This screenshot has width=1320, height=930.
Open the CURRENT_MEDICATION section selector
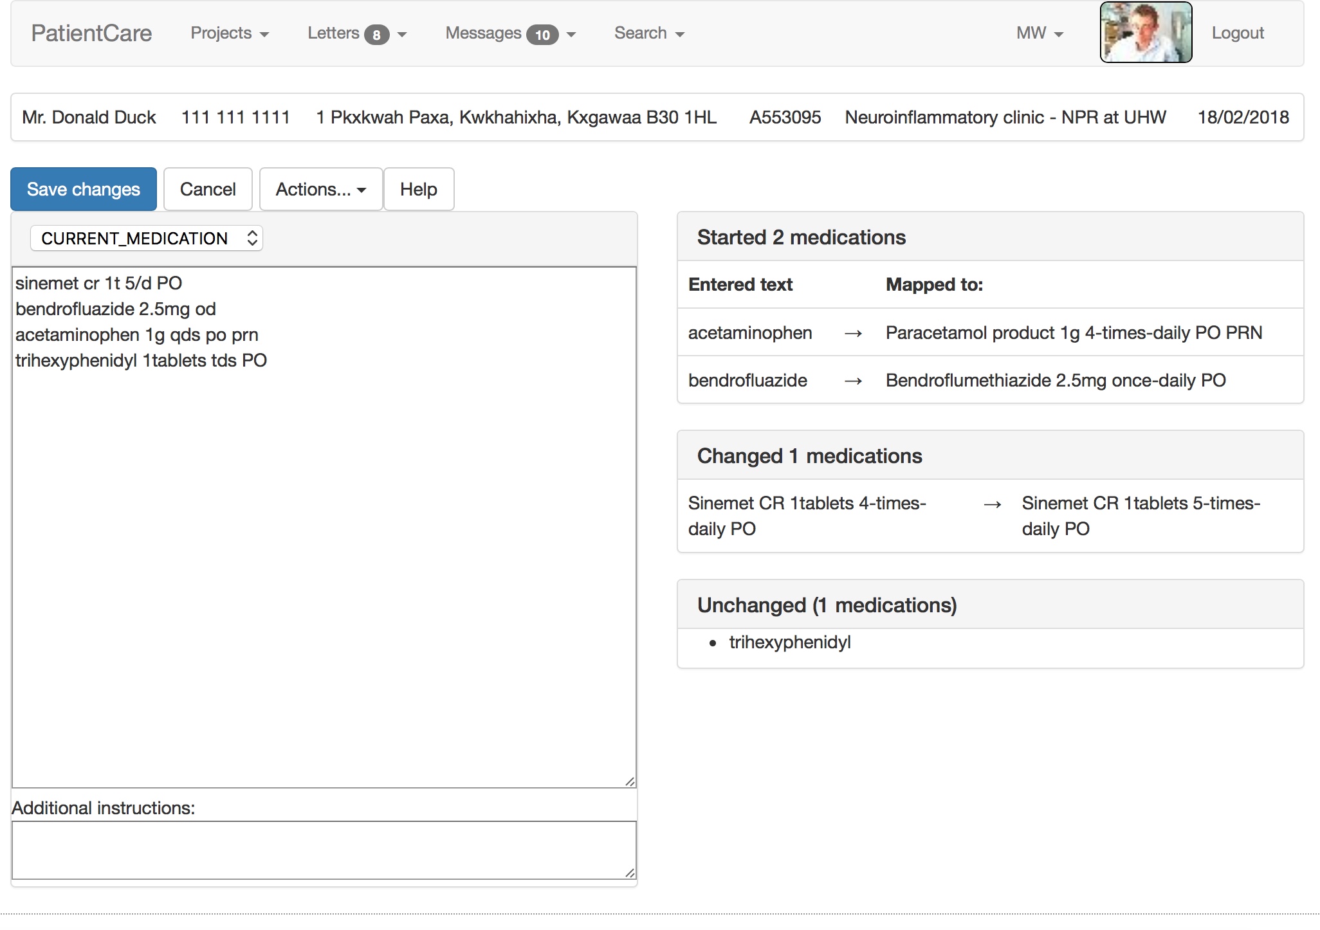[x=147, y=239]
